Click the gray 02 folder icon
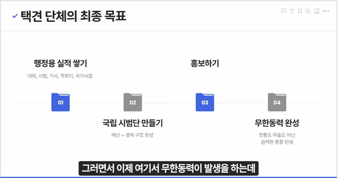 [133, 102]
